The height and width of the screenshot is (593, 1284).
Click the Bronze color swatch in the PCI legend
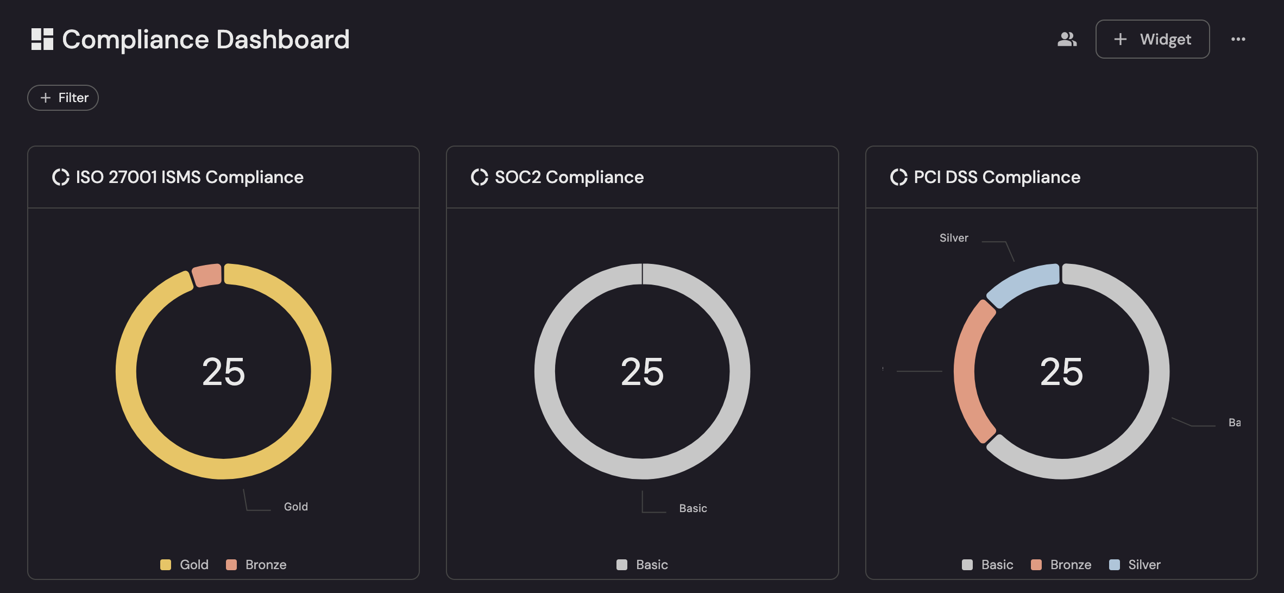coord(1036,564)
